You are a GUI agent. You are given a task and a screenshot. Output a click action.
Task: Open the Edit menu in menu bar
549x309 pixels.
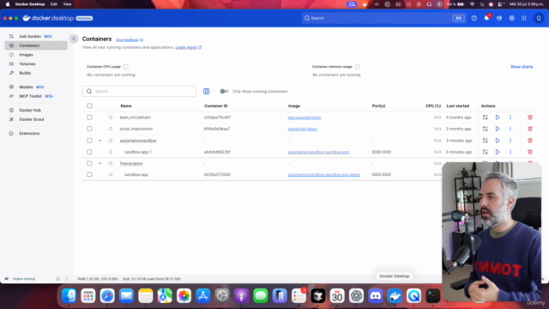click(53, 4)
